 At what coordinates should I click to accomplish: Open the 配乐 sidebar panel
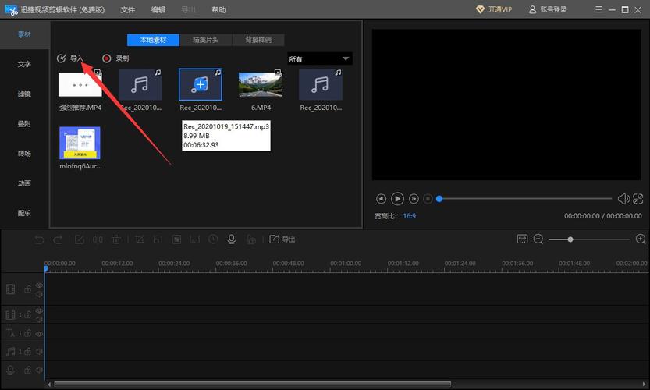[x=24, y=213]
